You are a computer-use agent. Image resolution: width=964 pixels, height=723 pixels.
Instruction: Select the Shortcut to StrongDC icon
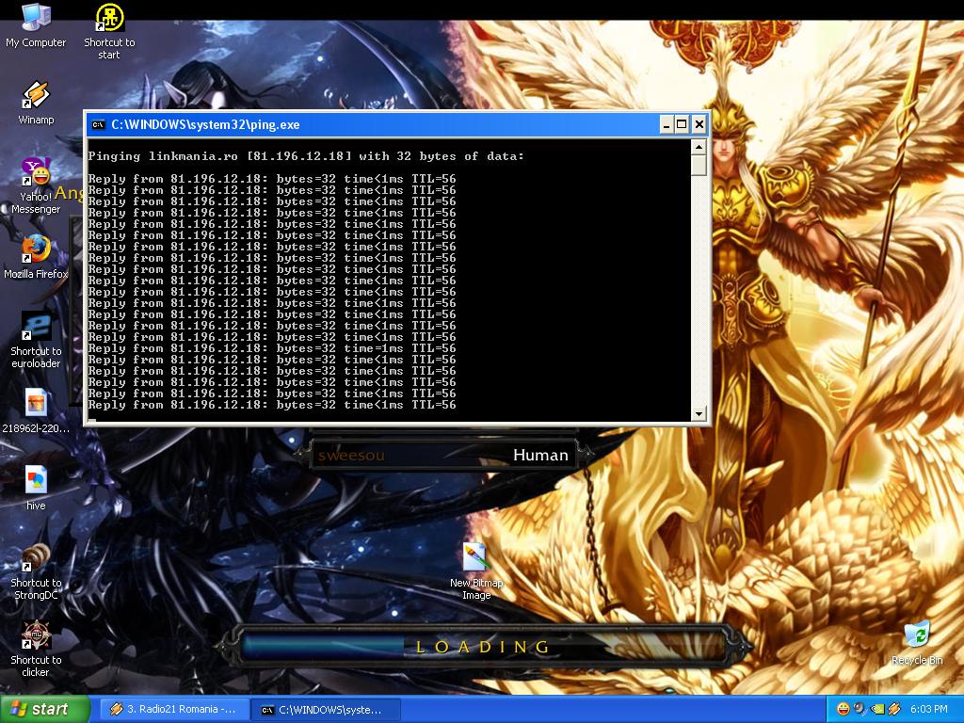tap(36, 571)
